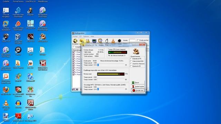Screen dimensions: 221x124
Task: Toggle the Compilation checkbox
Action: [74, 47]
